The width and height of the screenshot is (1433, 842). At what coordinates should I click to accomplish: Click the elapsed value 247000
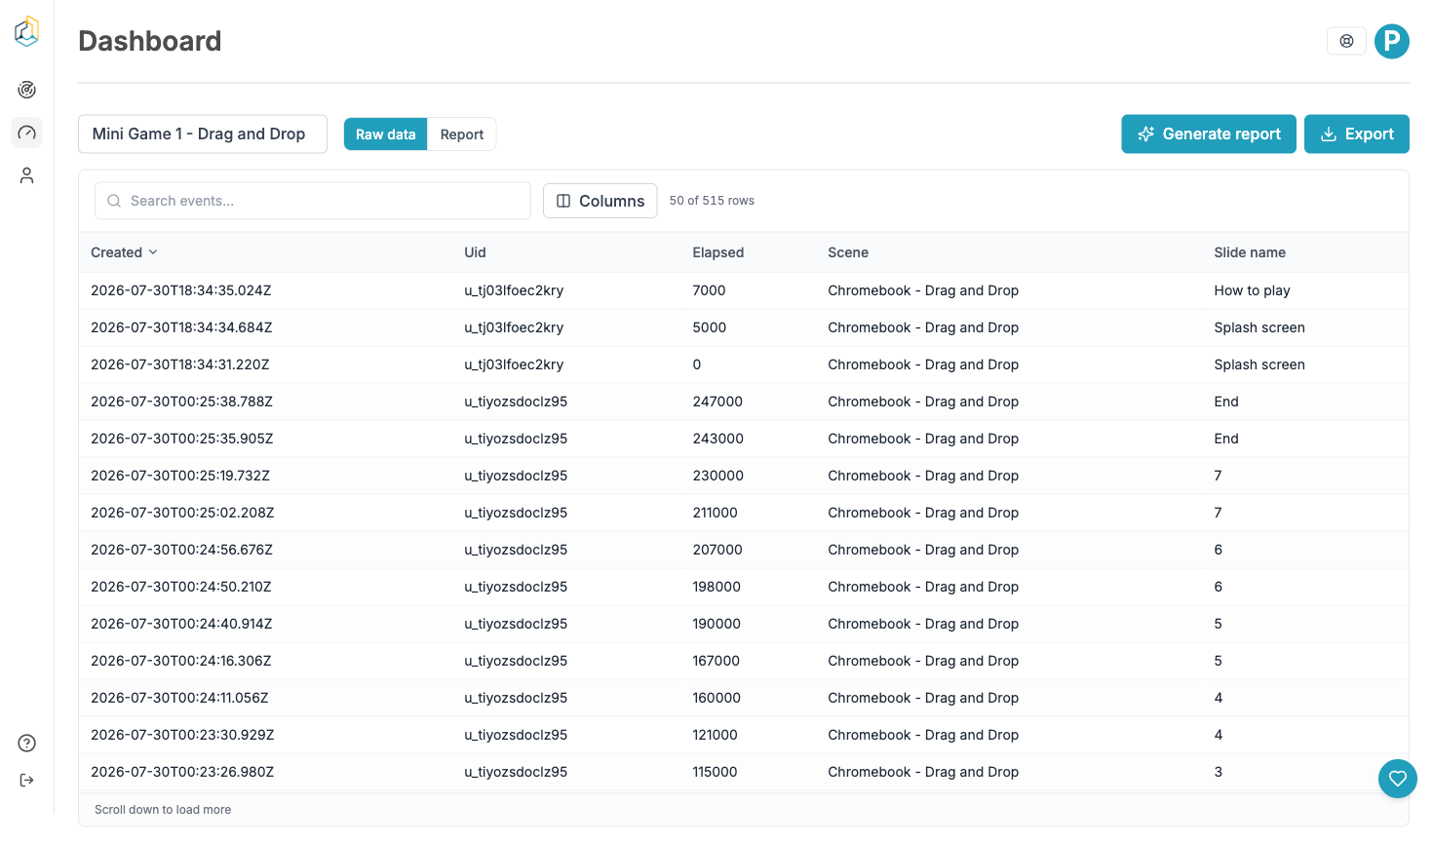click(x=717, y=402)
